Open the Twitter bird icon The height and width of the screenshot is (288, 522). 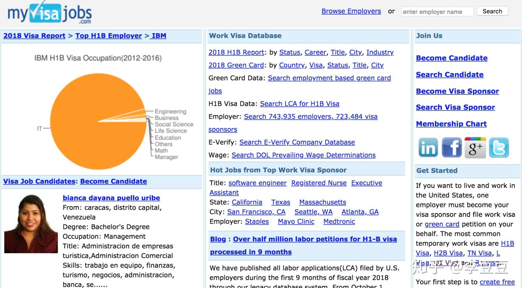499,148
